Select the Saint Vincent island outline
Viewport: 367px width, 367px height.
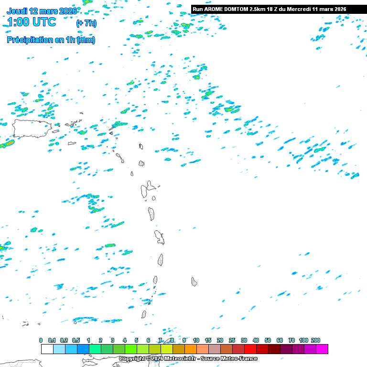click(x=155, y=280)
